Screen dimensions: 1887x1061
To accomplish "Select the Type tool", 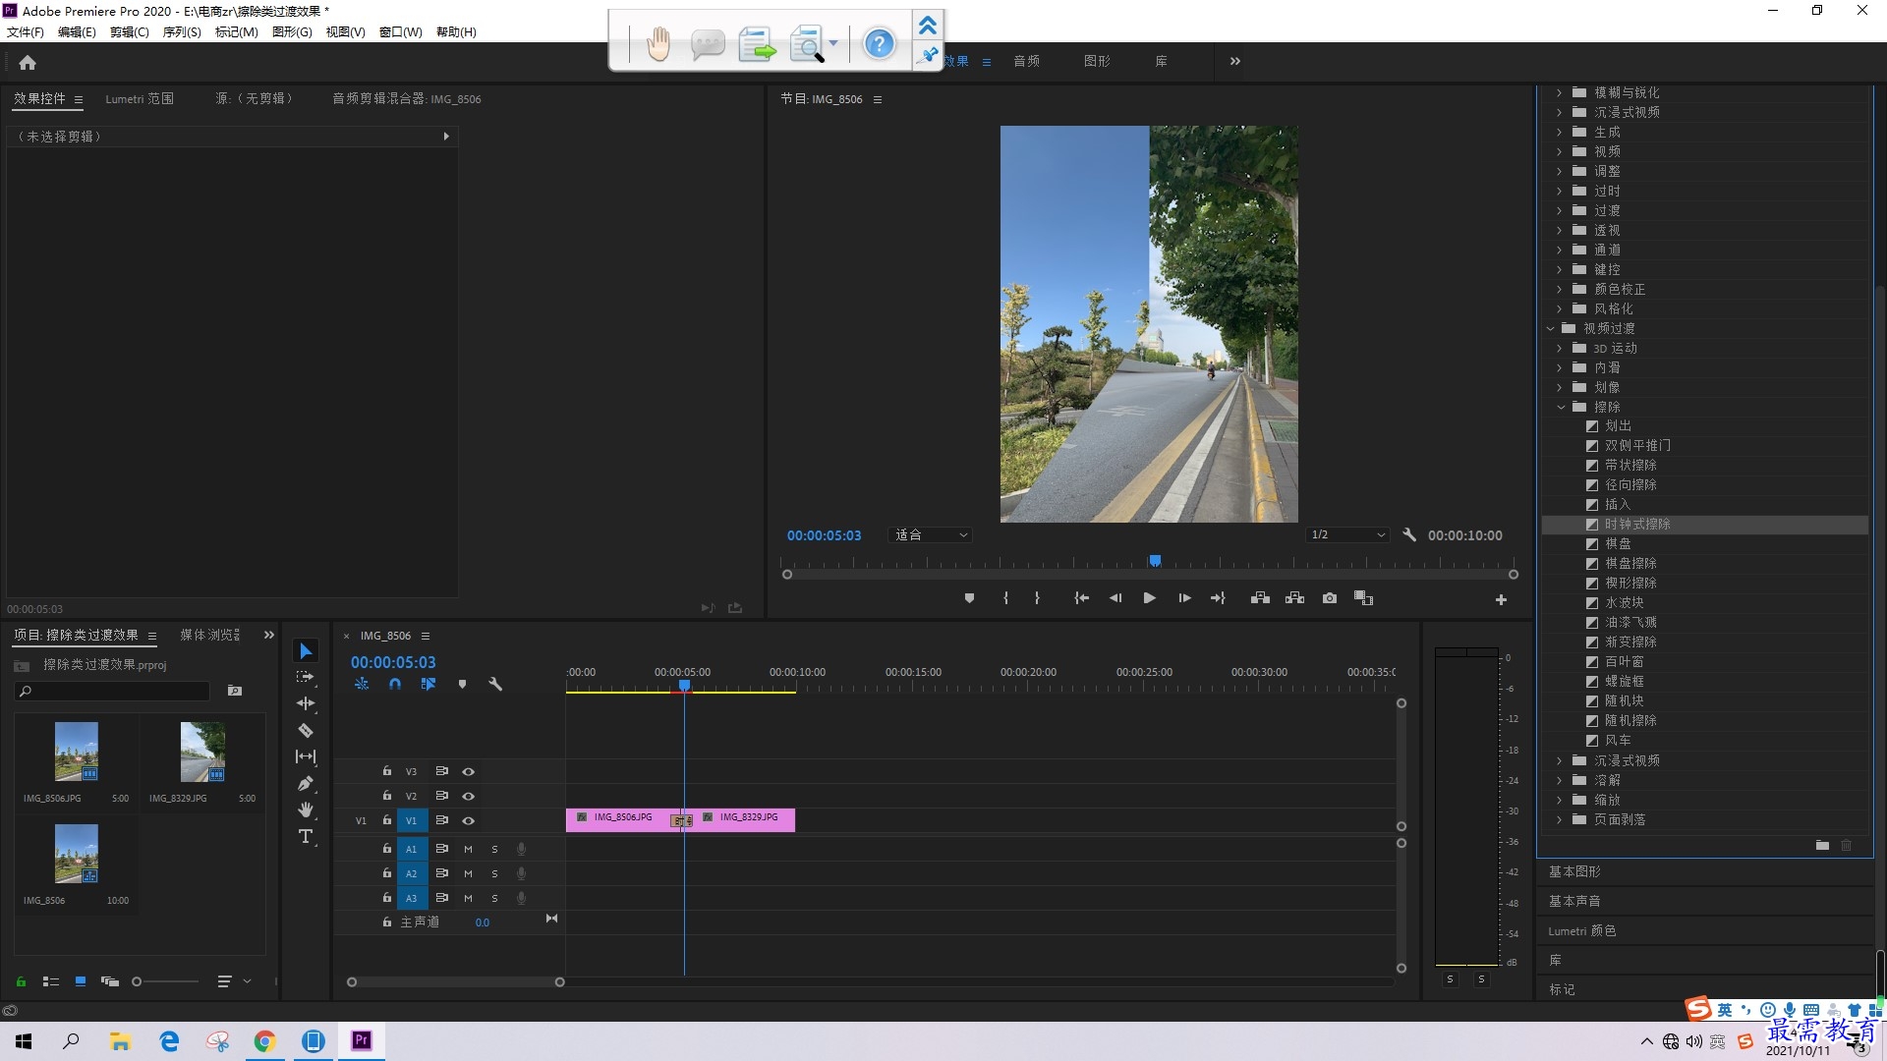I will (x=306, y=836).
